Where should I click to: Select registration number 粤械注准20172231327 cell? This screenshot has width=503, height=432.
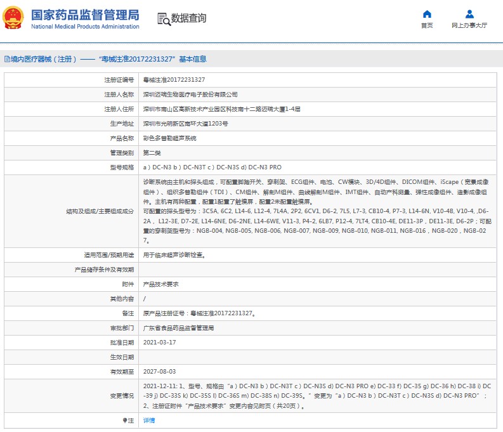pyautogui.click(x=174, y=80)
